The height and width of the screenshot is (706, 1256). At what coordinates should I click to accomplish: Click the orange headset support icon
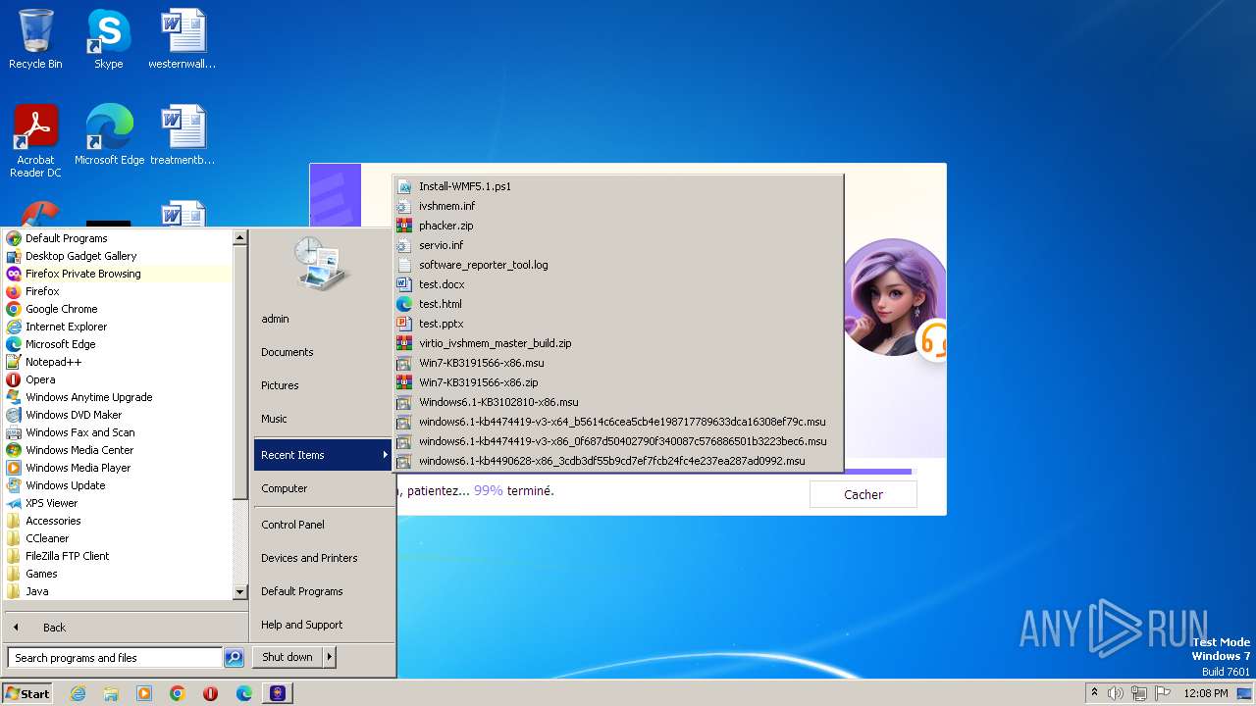click(933, 342)
